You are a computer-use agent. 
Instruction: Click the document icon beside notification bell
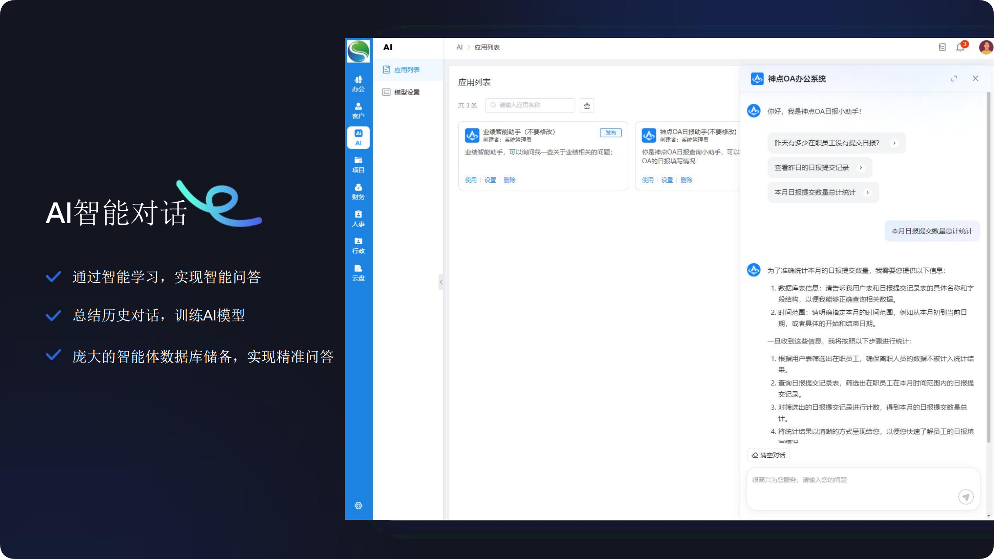point(942,47)
